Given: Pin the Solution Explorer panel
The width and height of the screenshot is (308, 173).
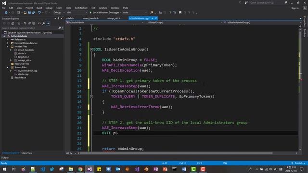Looking at the screenshot, I should point(58,18).
